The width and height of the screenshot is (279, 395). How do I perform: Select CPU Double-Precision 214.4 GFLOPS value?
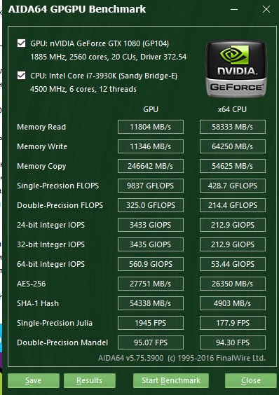point(233,205)
